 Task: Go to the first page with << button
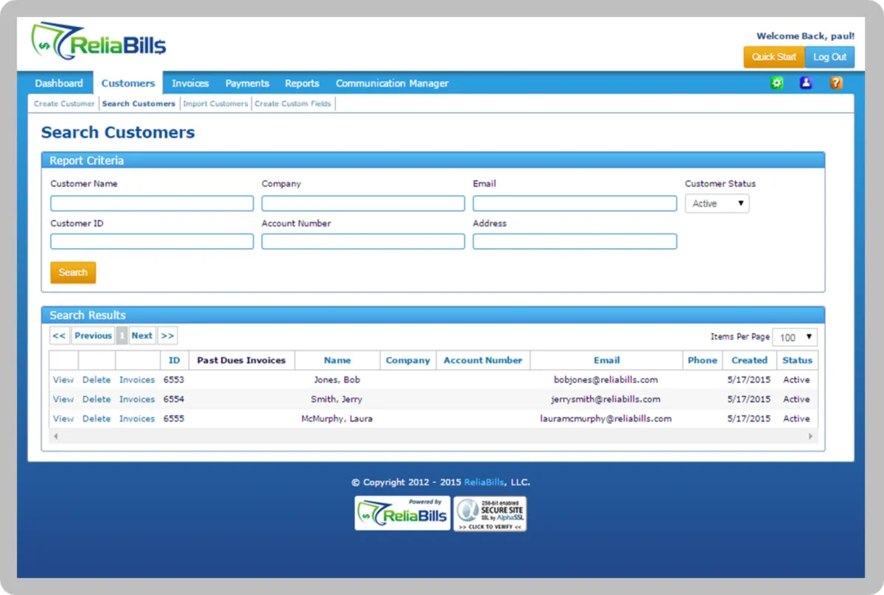pos(60,336)
